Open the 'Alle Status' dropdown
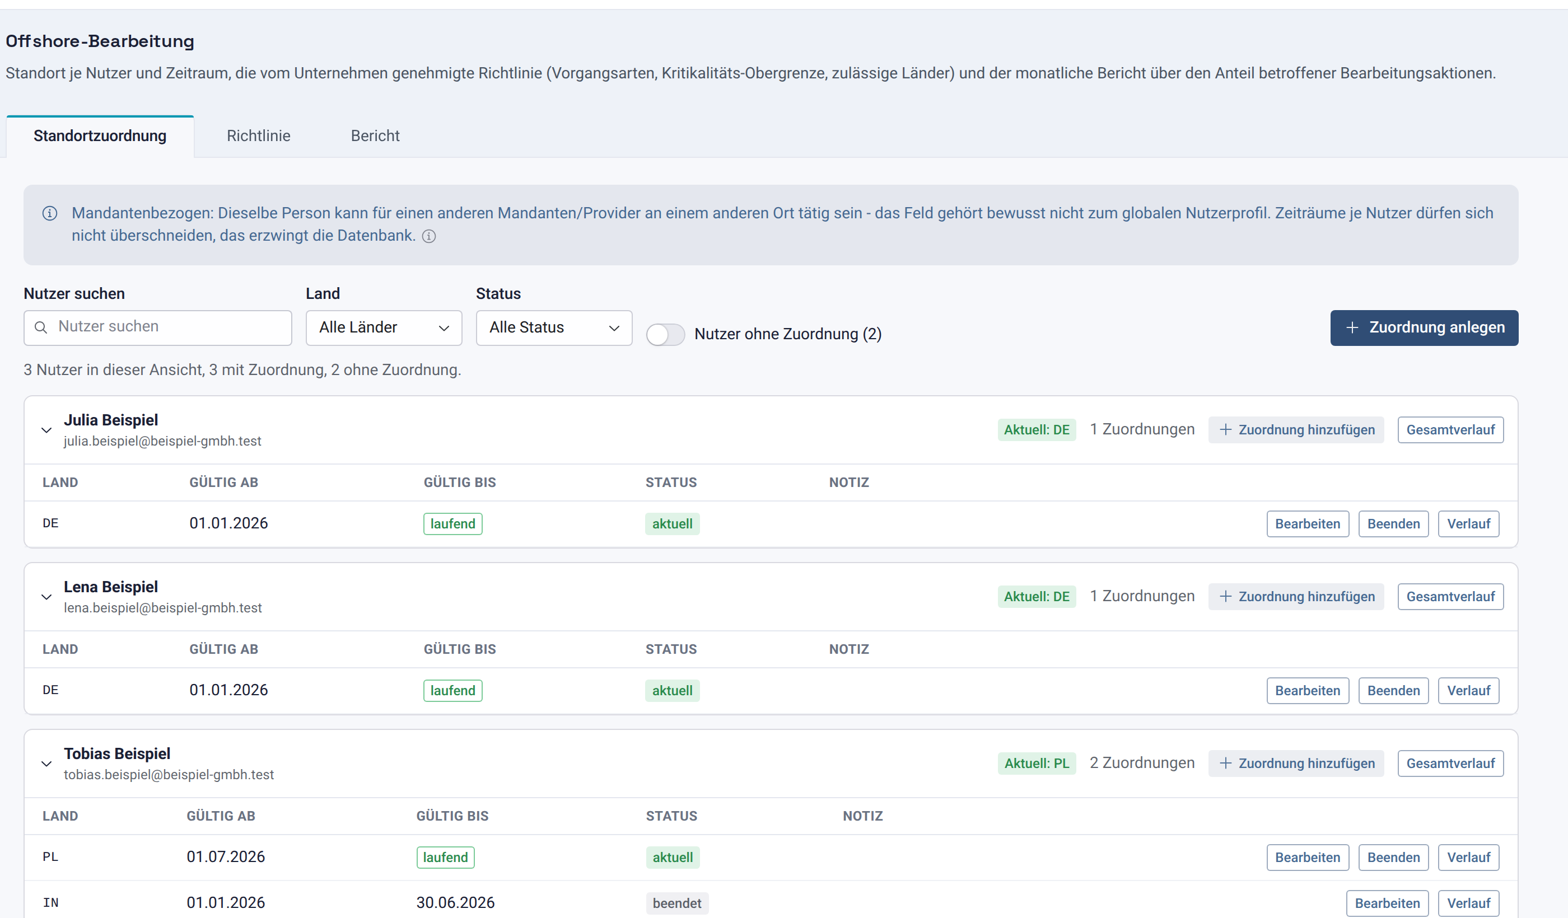This screenshot has width=1568, height=918. pos(554,328)
